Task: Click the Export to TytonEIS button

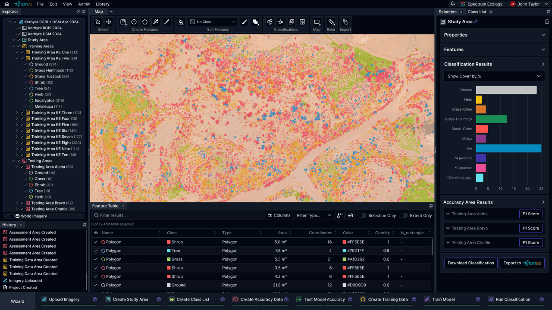Action: 522,263
